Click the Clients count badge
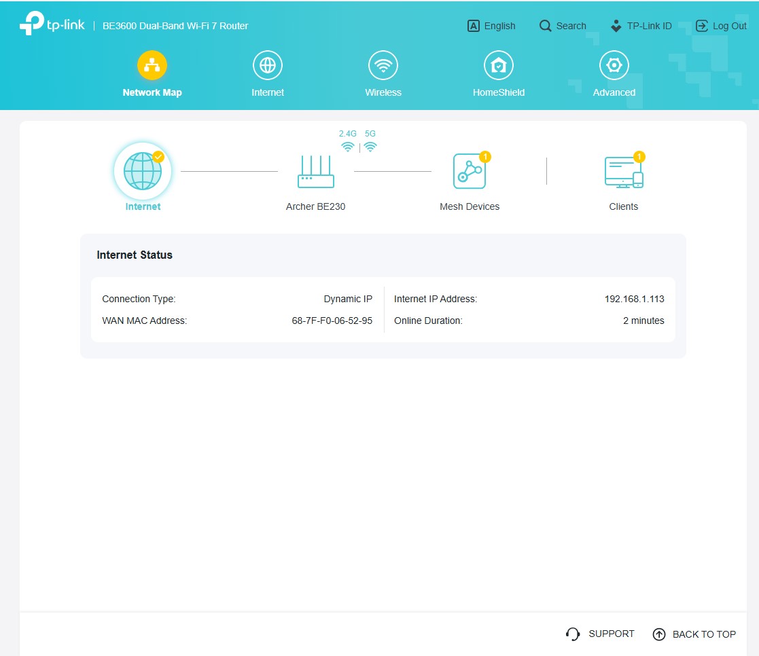Viewport: 759px width, 656px height. pyautogui.click(x=639, y=157)
